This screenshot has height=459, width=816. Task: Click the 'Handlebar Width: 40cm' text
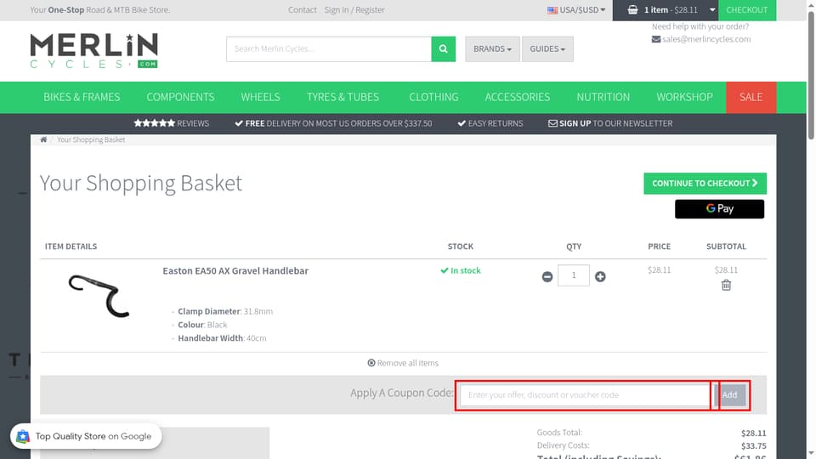pos(222,338)
